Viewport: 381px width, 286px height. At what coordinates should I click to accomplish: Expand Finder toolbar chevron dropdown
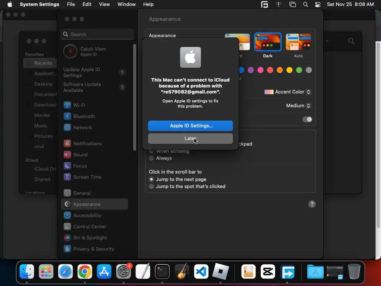327,41
